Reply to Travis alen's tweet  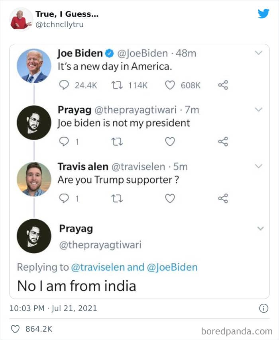[x=64, y=198]
